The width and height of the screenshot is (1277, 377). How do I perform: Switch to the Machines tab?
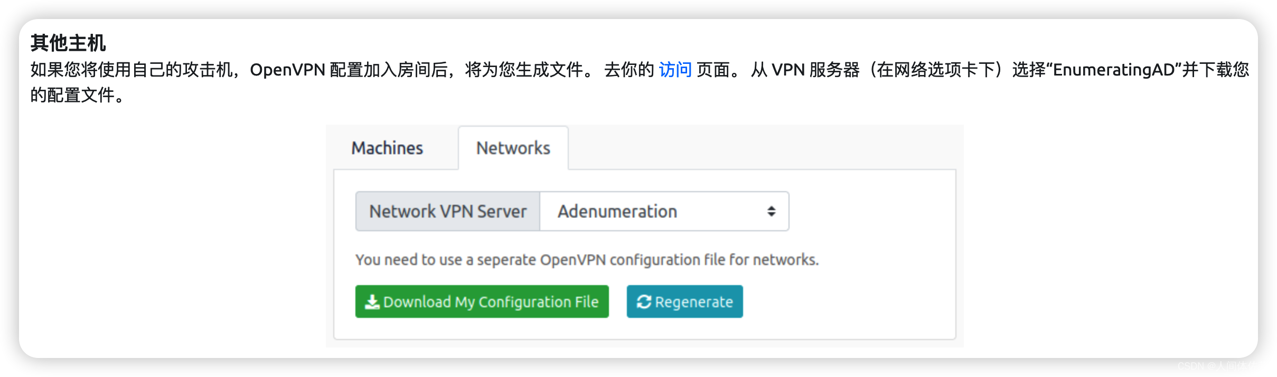click(387, 148)
